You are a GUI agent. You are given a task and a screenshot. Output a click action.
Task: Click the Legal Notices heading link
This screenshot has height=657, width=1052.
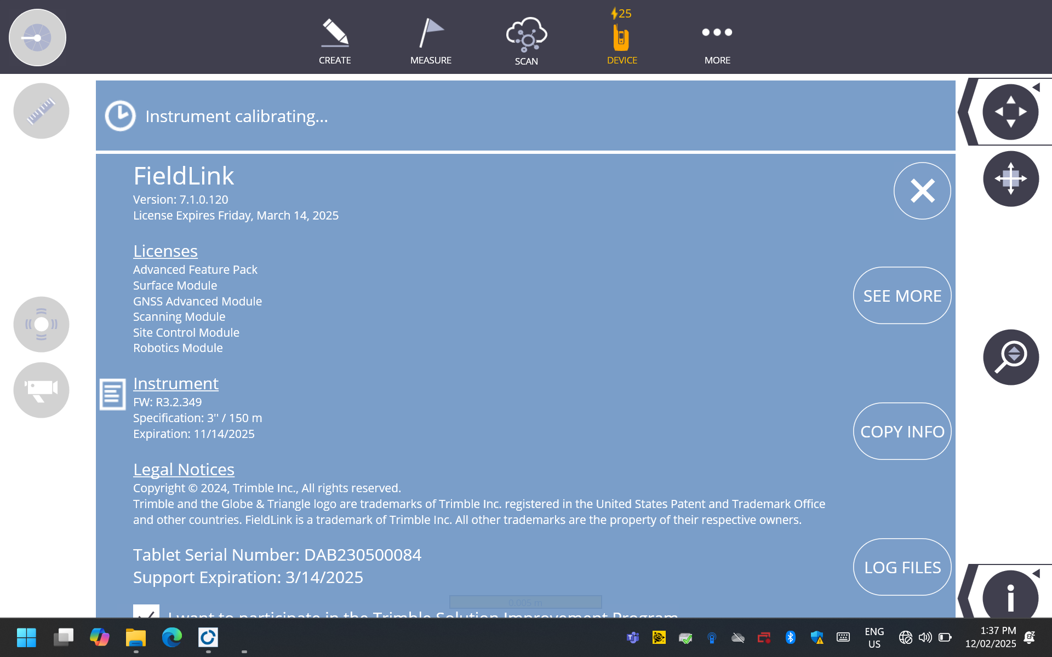[184, 469]
